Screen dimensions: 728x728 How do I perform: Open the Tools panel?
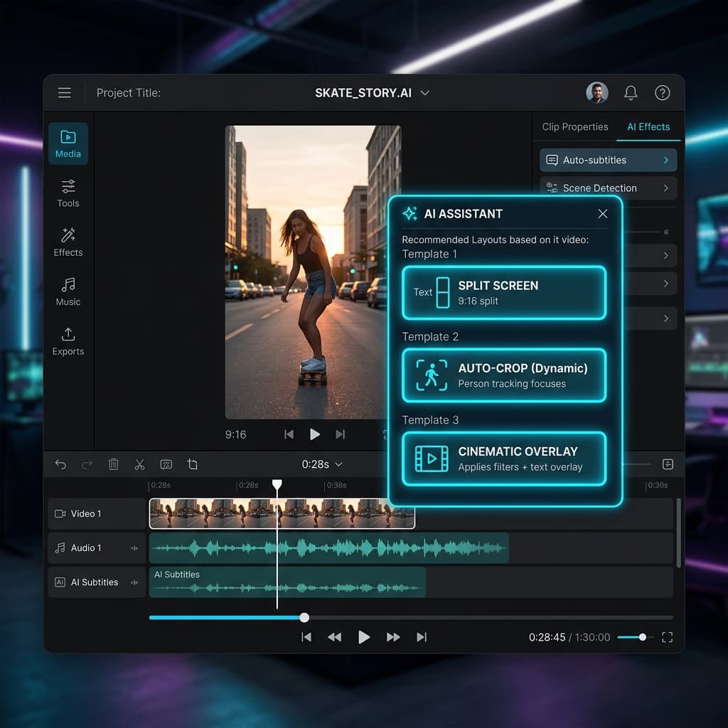pyautogui.click(x=68, y=193)
